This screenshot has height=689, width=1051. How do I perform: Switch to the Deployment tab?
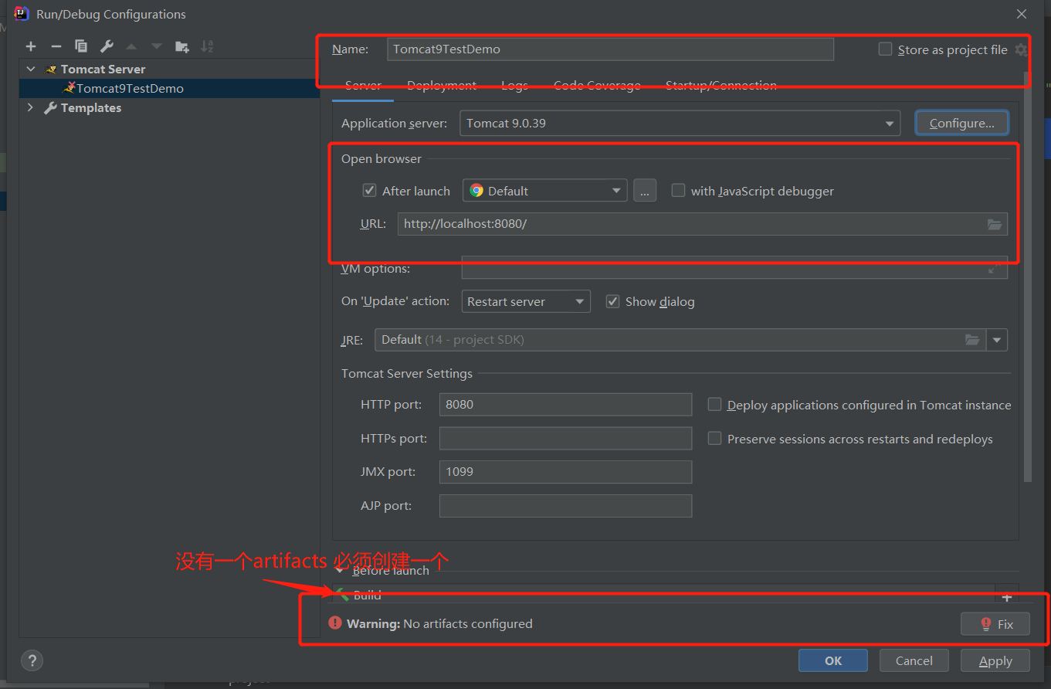pyautogui.click(x=442, y=85)
